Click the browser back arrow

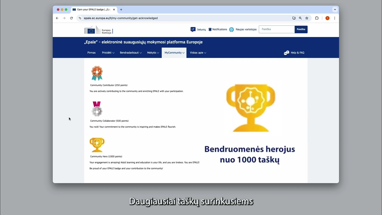point(57,18)
